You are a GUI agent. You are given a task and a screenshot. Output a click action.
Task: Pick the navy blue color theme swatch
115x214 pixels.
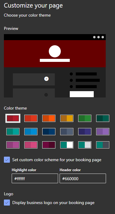click(49, 132)
